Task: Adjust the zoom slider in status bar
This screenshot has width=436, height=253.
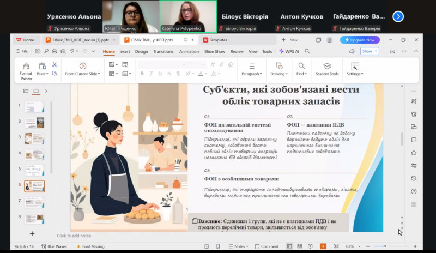Action: tap(385, 246)
